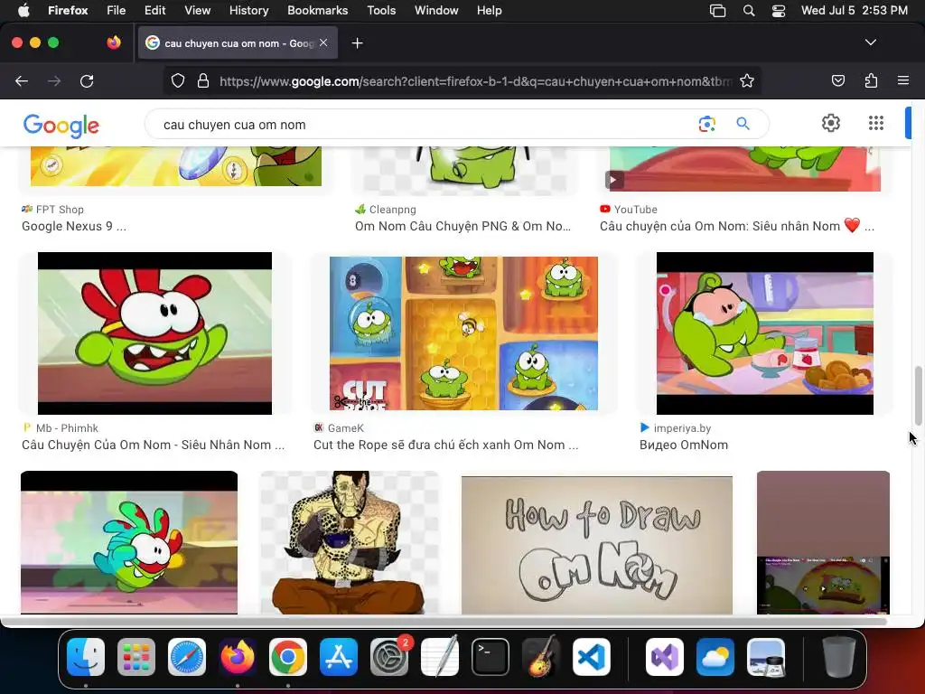The image size is (925, 694).
Task: Open 'Видео OmNom' imperiya.by result
Action: pos(684,445)
